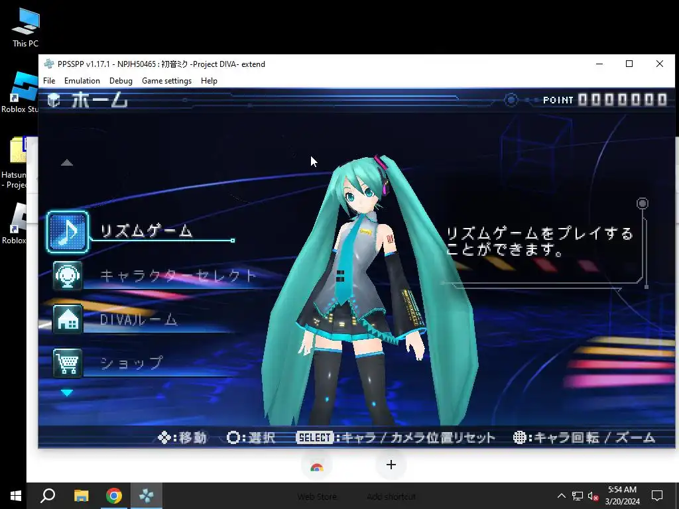The image size is (679, 509).
Task: Click the D-pad 移動 hint icon
Action: pos(164,437)
